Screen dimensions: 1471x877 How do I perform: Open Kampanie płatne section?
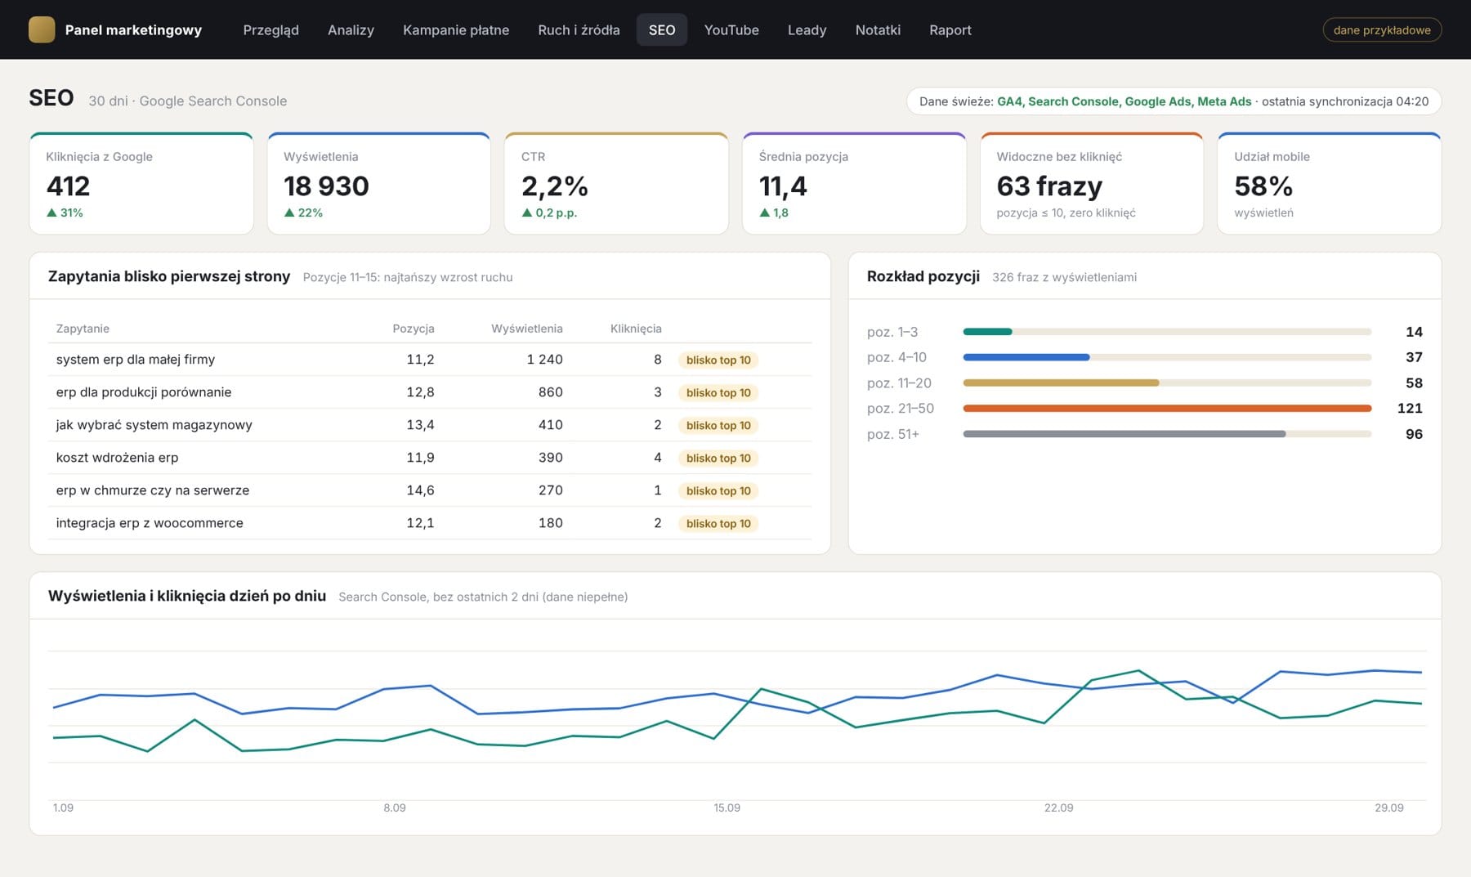coord(456,29)
